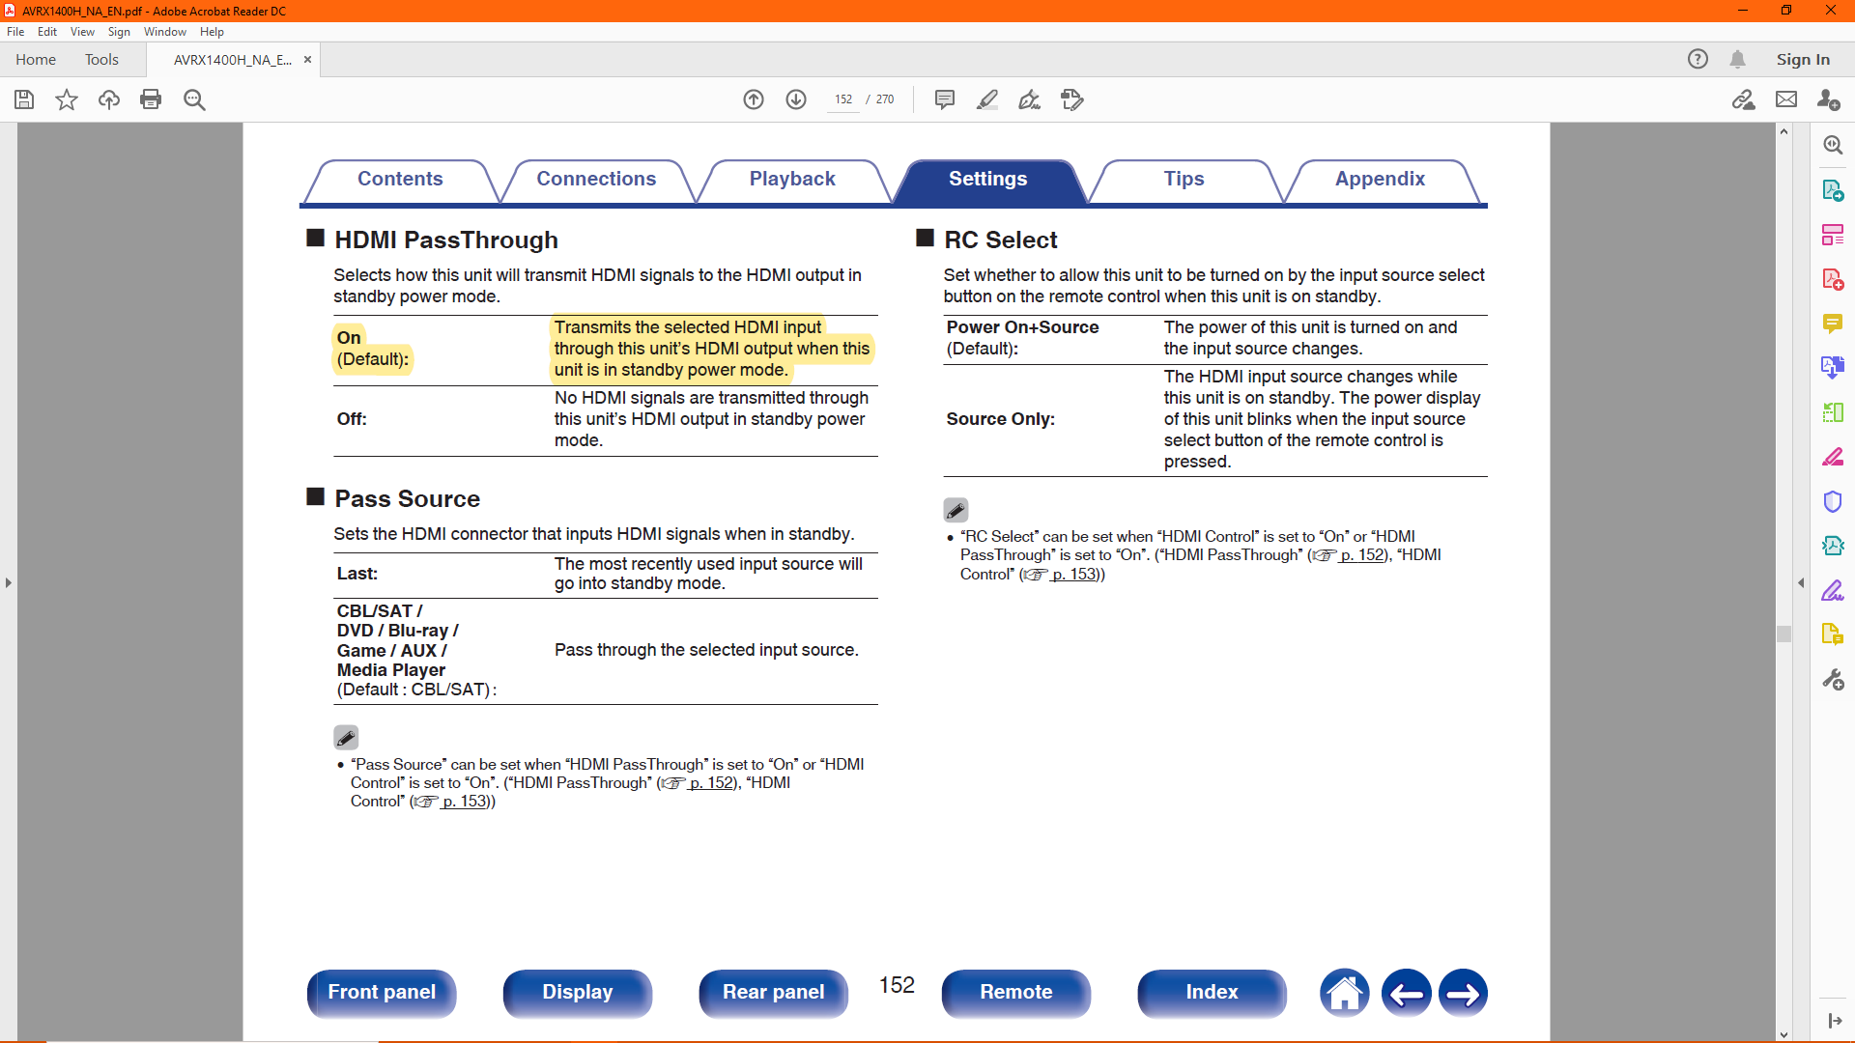Click the vertical scrollbar down arrow
Viewport: 1855px width, 1043px height.
click(x=1784, y=1034)
